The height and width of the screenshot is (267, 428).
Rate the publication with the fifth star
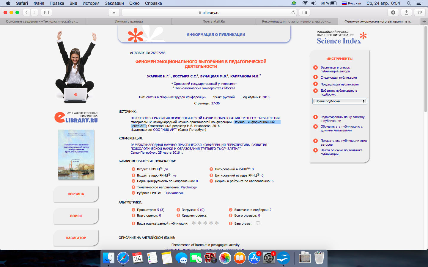tap(217, 223)
